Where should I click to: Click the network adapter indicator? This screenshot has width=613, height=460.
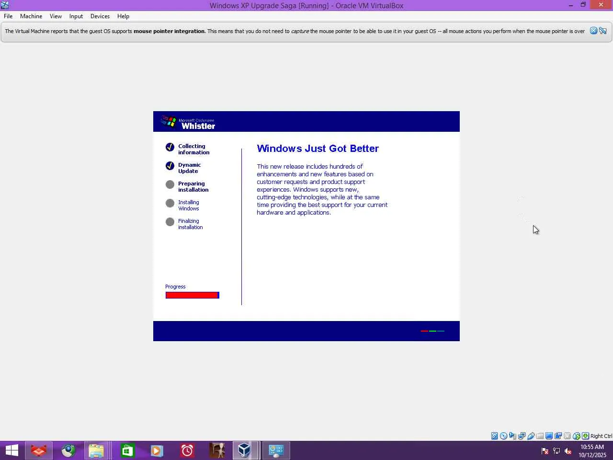(x=522, y=436)
